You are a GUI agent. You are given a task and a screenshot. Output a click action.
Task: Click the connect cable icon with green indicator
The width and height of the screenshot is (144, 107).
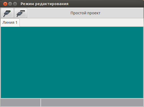[x=7, y=13]
